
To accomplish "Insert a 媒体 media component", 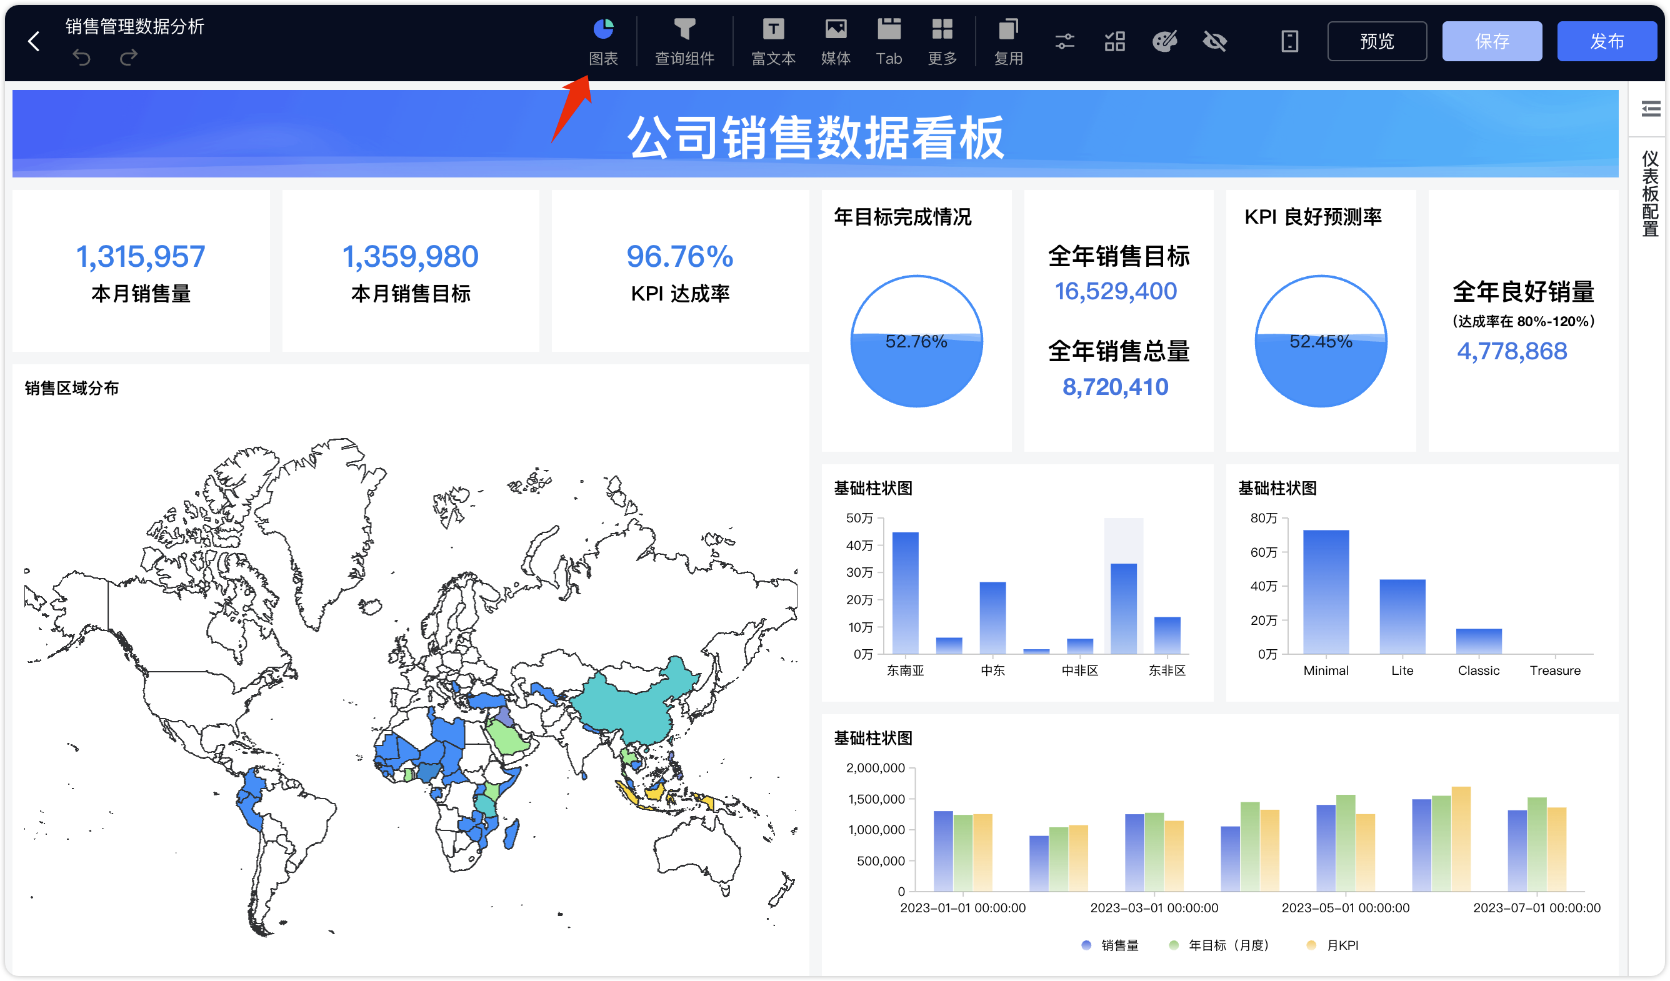I will click(835, 42).
